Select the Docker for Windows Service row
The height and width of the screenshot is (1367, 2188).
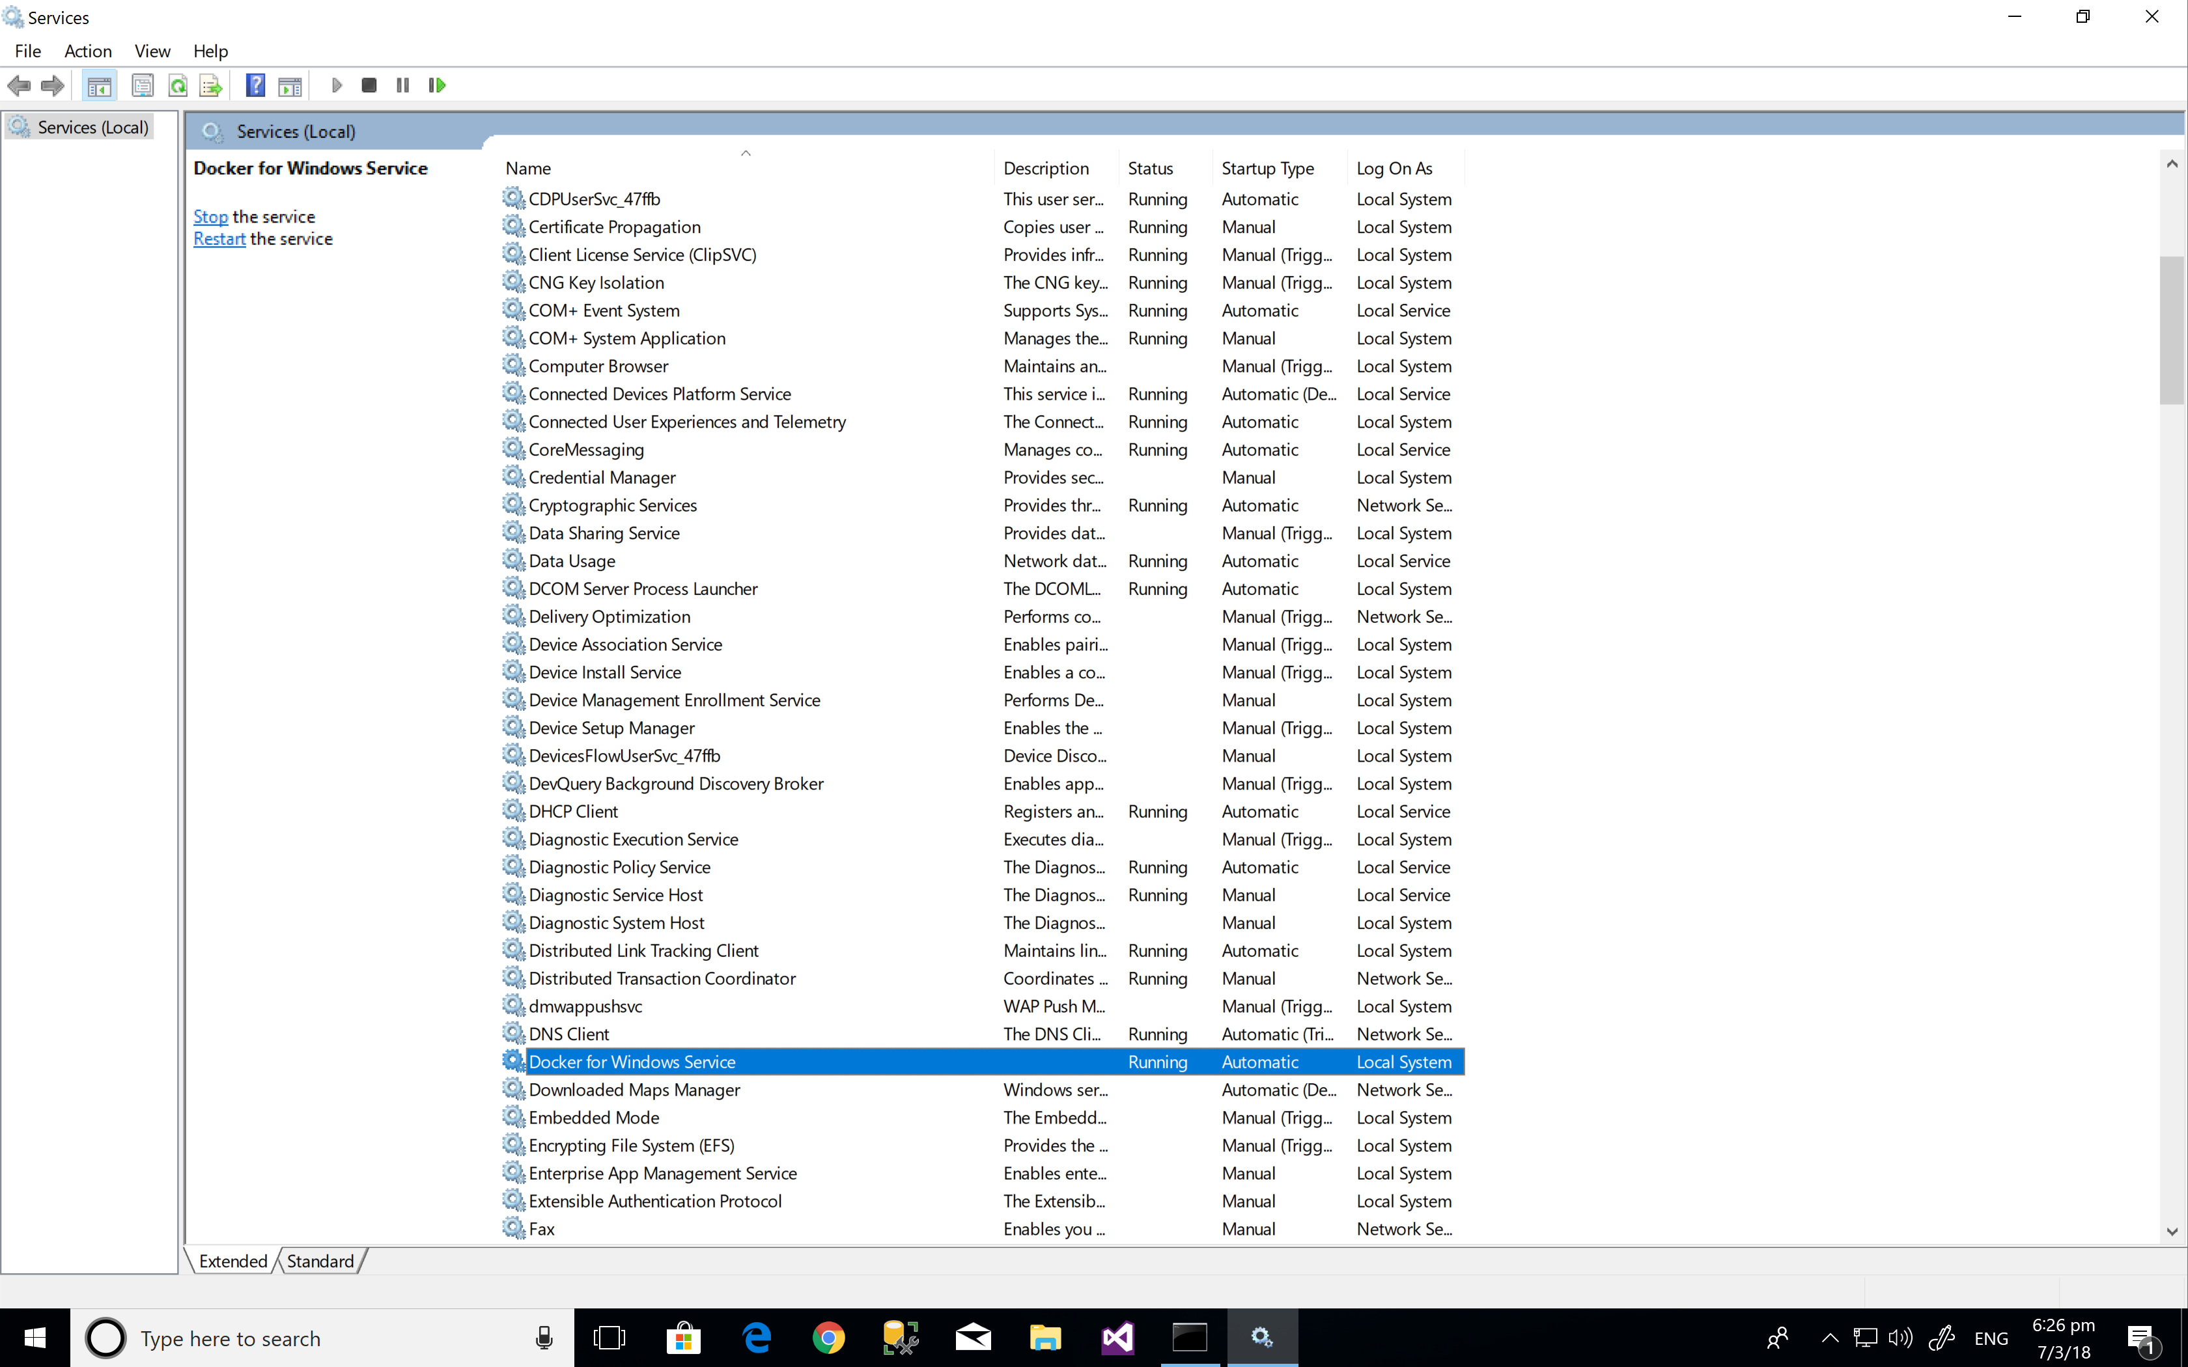coord(983,1062)
